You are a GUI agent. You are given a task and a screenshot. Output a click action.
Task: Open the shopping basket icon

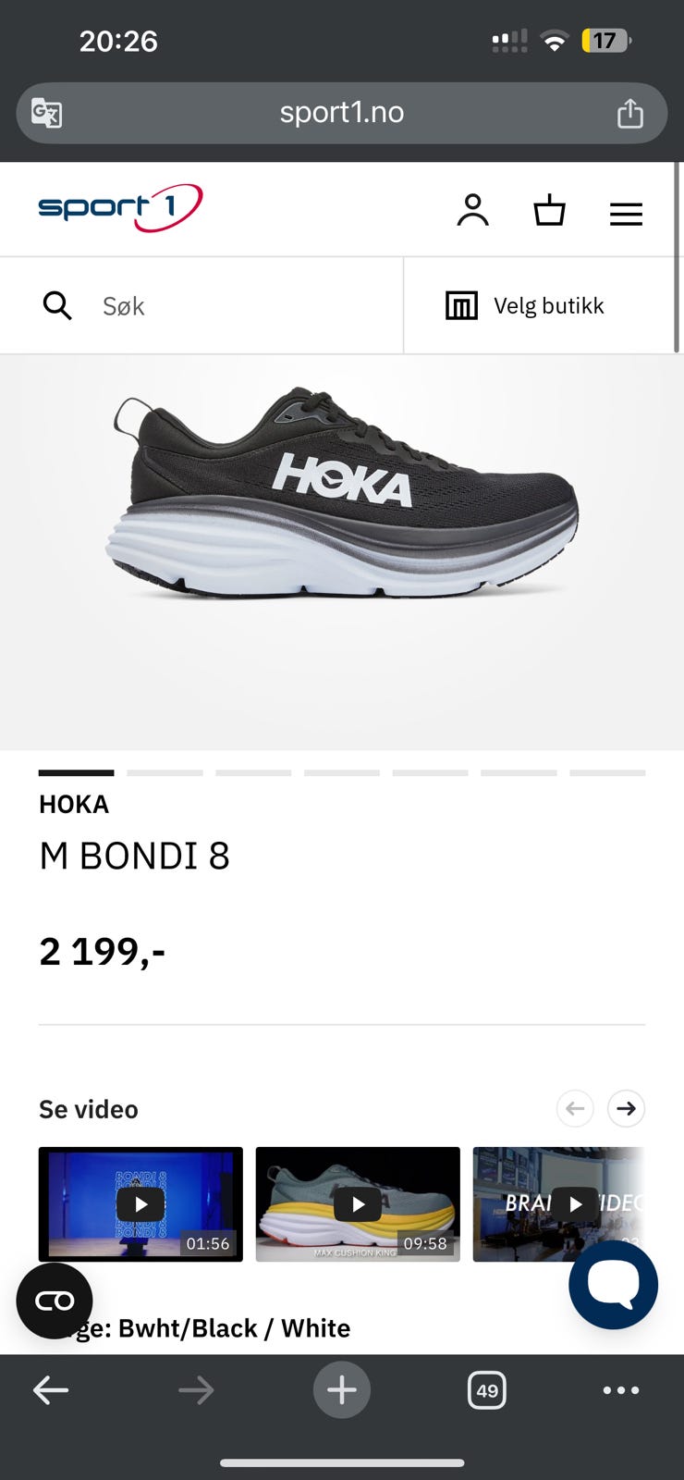549,210
